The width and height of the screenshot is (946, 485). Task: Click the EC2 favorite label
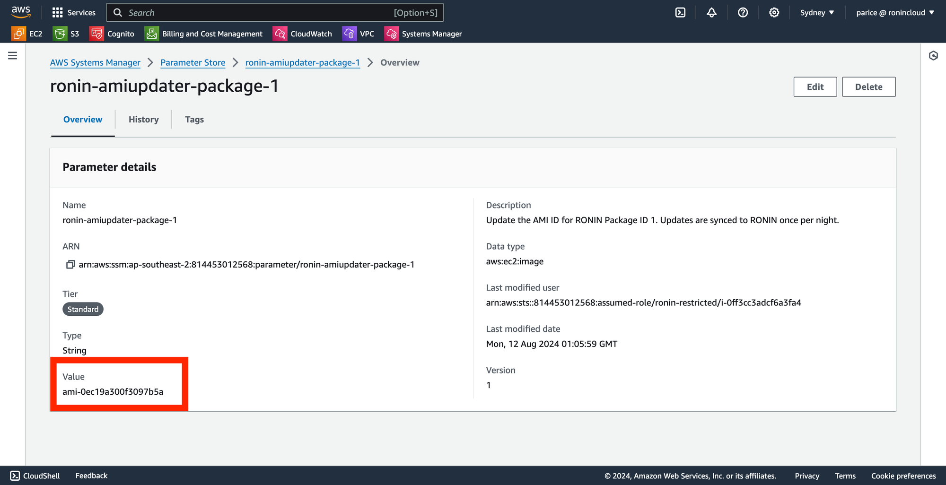[x=36, y=34]
